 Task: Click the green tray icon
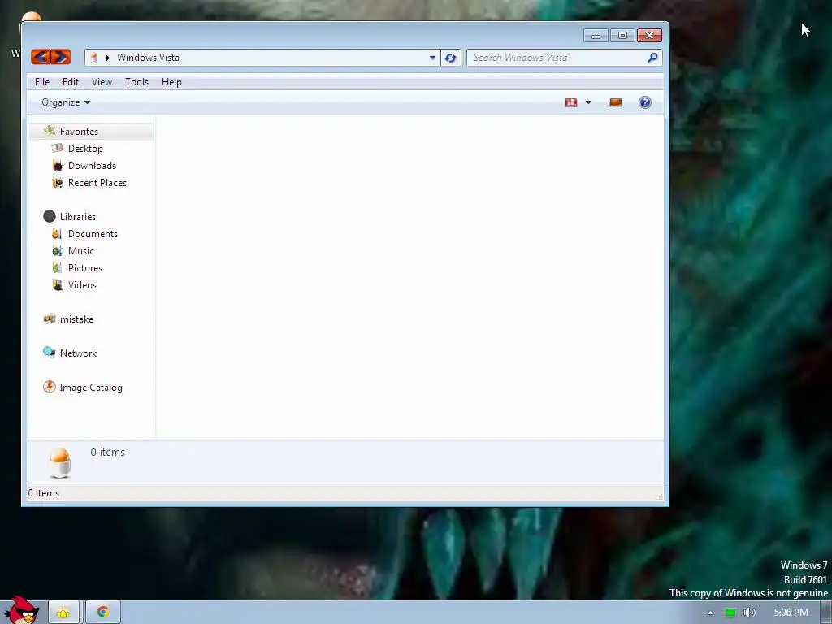(x=730, y=613)
